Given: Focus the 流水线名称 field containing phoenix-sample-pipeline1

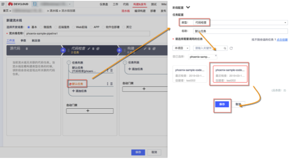Looking at the screenshot, I should click(87, 33).
